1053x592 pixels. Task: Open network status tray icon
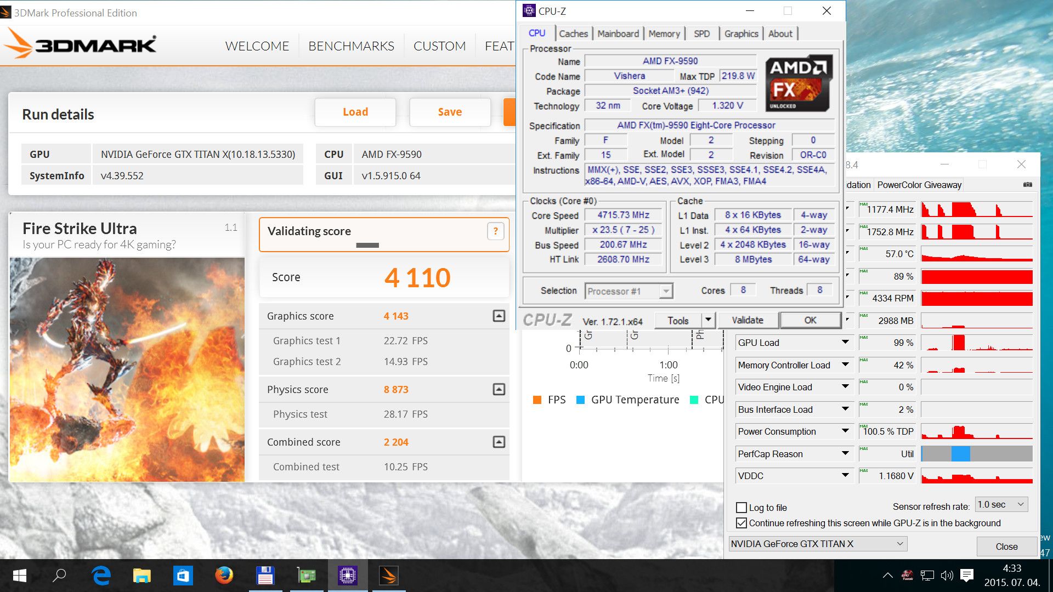tap(927, 576)
